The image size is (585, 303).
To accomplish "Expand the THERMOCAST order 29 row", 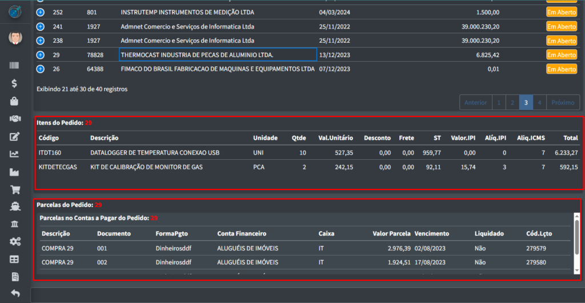I will [x=40, y=55].
